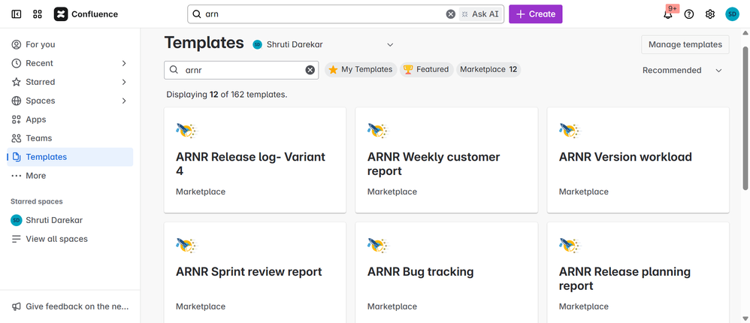
Task: Open the app switcher grid icon
Action: [38, 14]
